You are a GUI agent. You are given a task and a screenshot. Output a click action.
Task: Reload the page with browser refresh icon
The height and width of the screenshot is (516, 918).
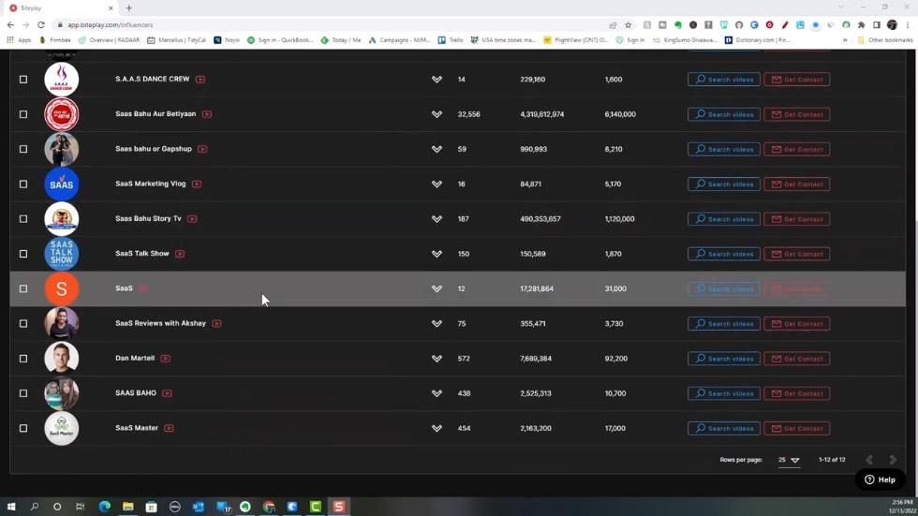click(x=41, y=25)
